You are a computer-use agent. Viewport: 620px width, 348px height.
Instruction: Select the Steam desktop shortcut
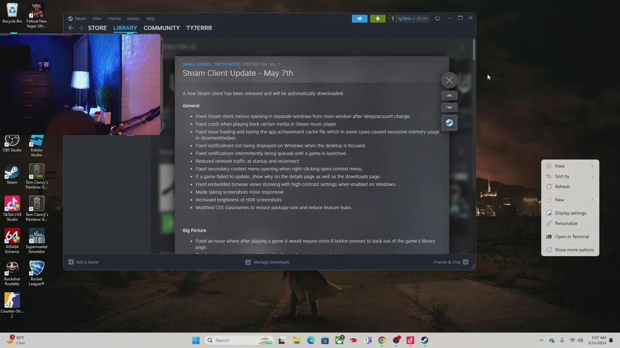click(x=12, y=175)
